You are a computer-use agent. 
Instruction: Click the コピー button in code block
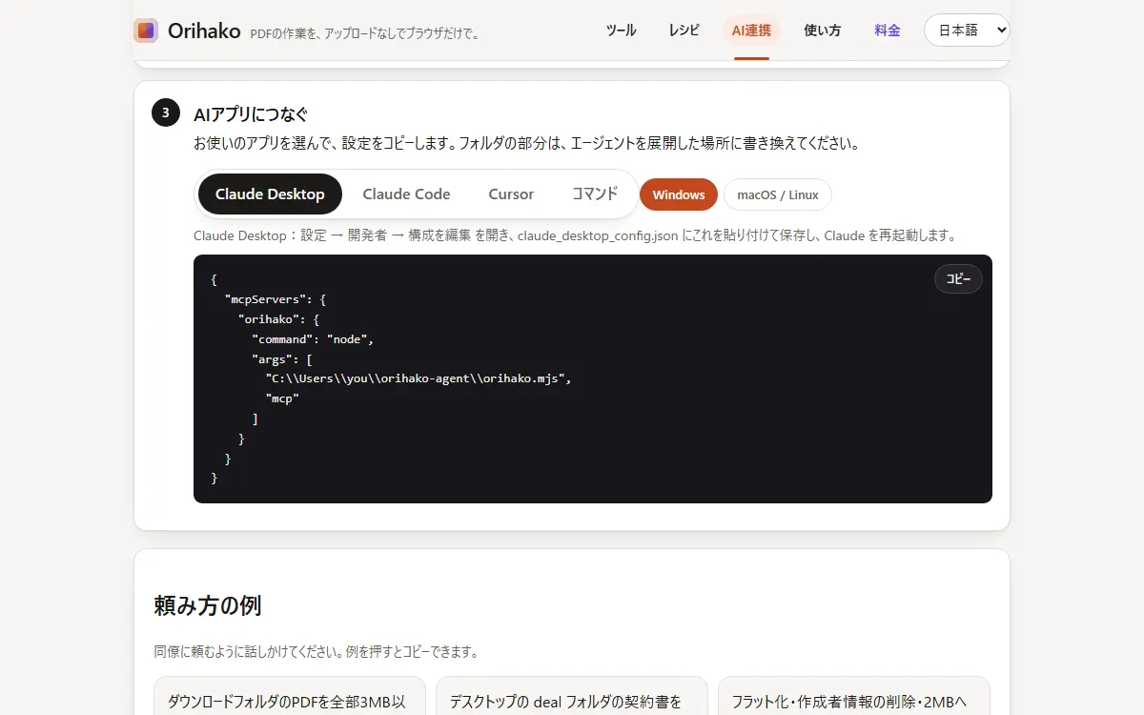point(958,279)
